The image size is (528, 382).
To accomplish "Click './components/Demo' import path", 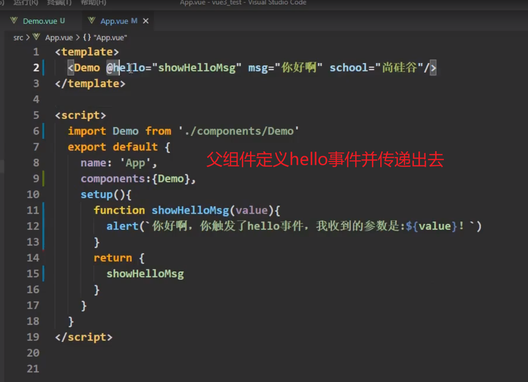I will click(239, 131).
